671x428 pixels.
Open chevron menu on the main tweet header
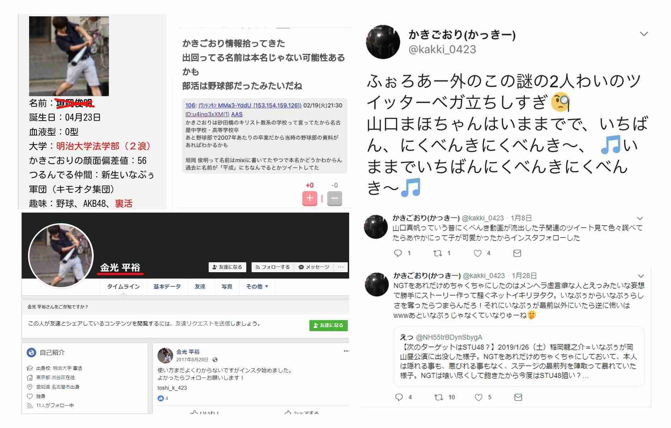point(644,34)
